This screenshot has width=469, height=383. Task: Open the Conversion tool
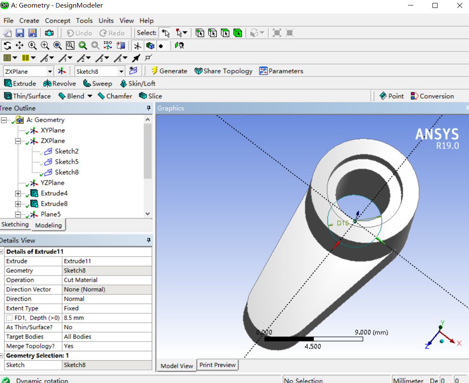pos(432,96)
